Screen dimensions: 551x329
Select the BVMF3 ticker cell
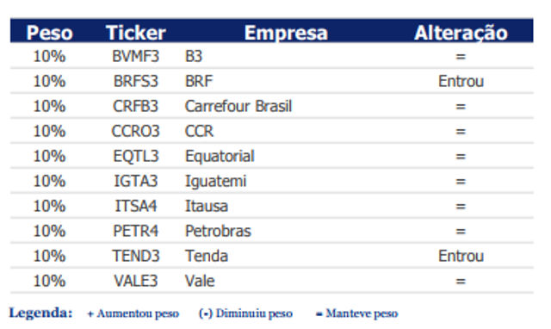point(136,56)
